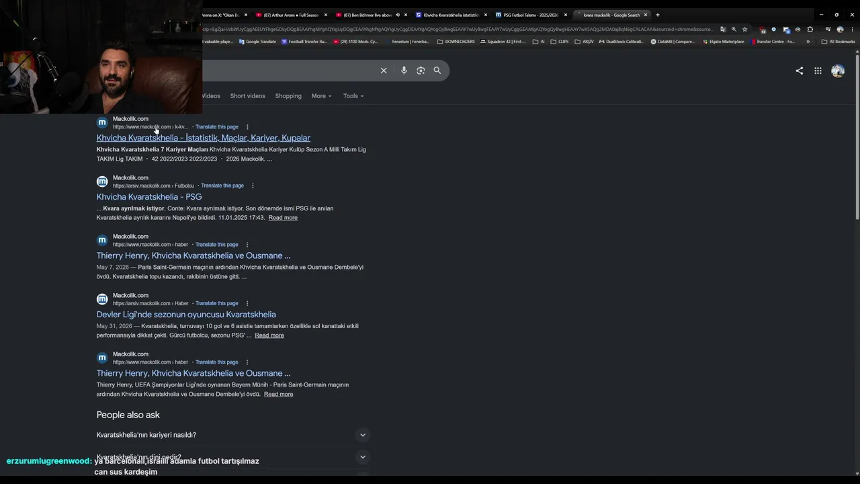Open the DOWNLOADERS bookmark folder
The width and height of the screenshot is (860, 484).
pos(456,42)
